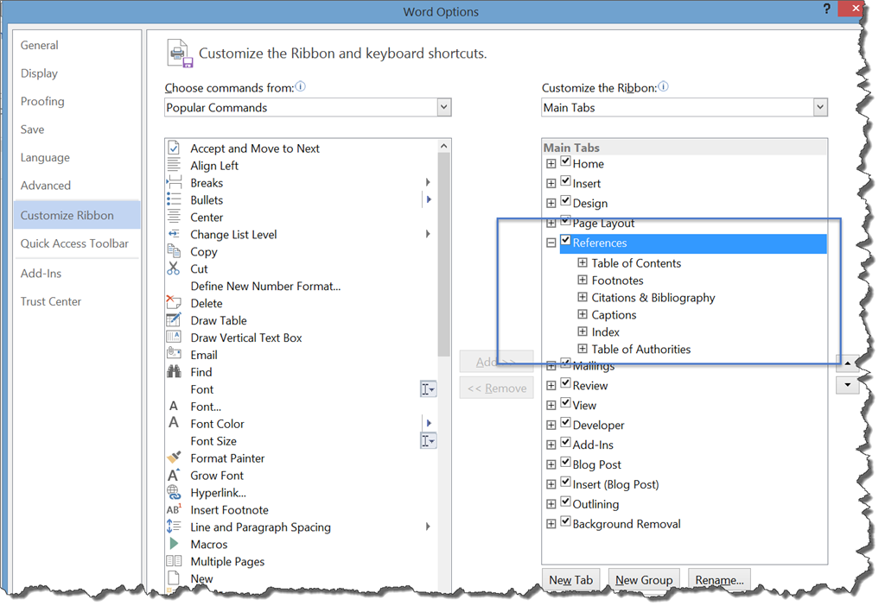The width and height of the screenshot is (885, 612).
Task: Select the Font Color icon
Action: [174, 423]
